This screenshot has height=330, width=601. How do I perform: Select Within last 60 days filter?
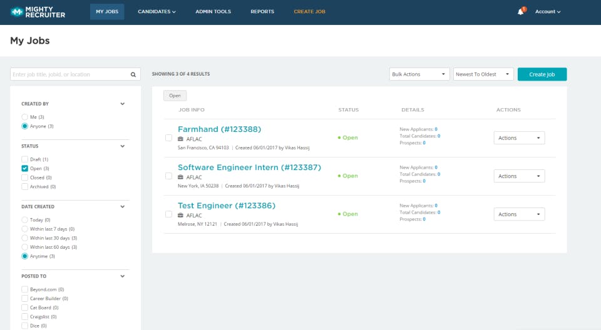coord(24,247)
